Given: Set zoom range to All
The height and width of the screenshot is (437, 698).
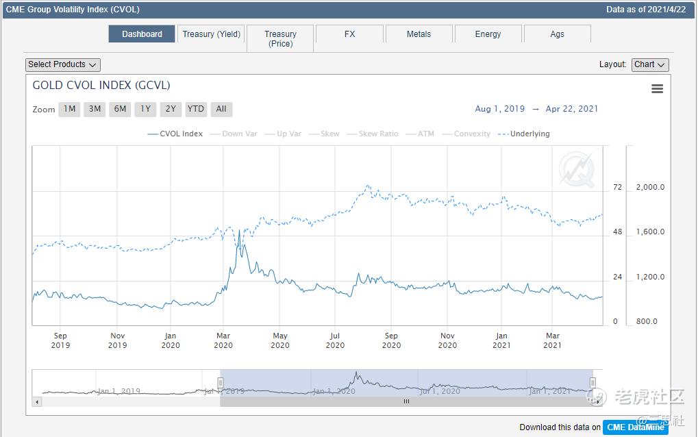Looking at the screenshot, I should pyautogui.click(x=221, y=109).
